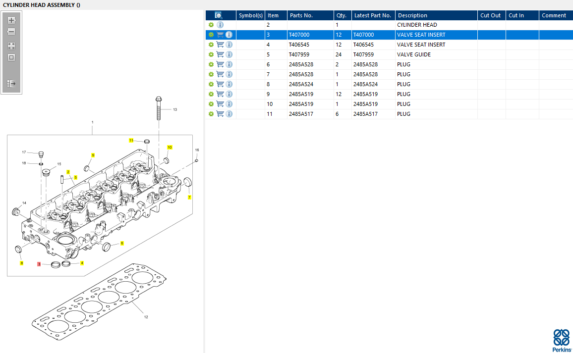Viewport: 573px width, 353px height.
Task: Open info for item 7 plug
Action: click(229, 74)
